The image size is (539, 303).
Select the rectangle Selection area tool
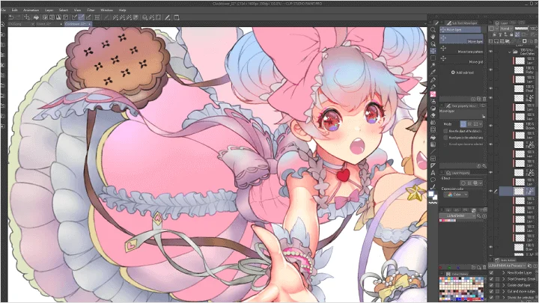tap(433, 58)
